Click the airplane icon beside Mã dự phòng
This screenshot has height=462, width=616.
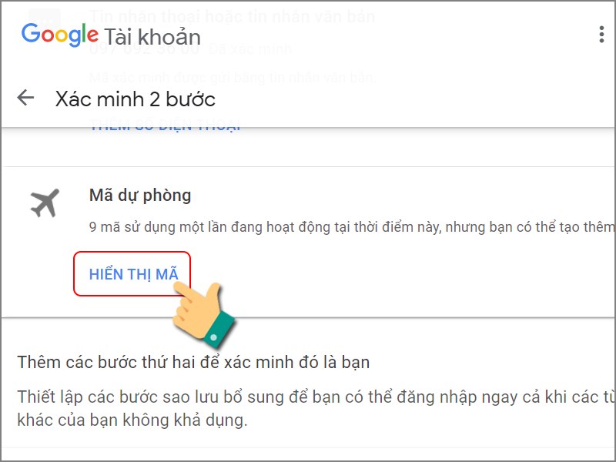[45, 203]
